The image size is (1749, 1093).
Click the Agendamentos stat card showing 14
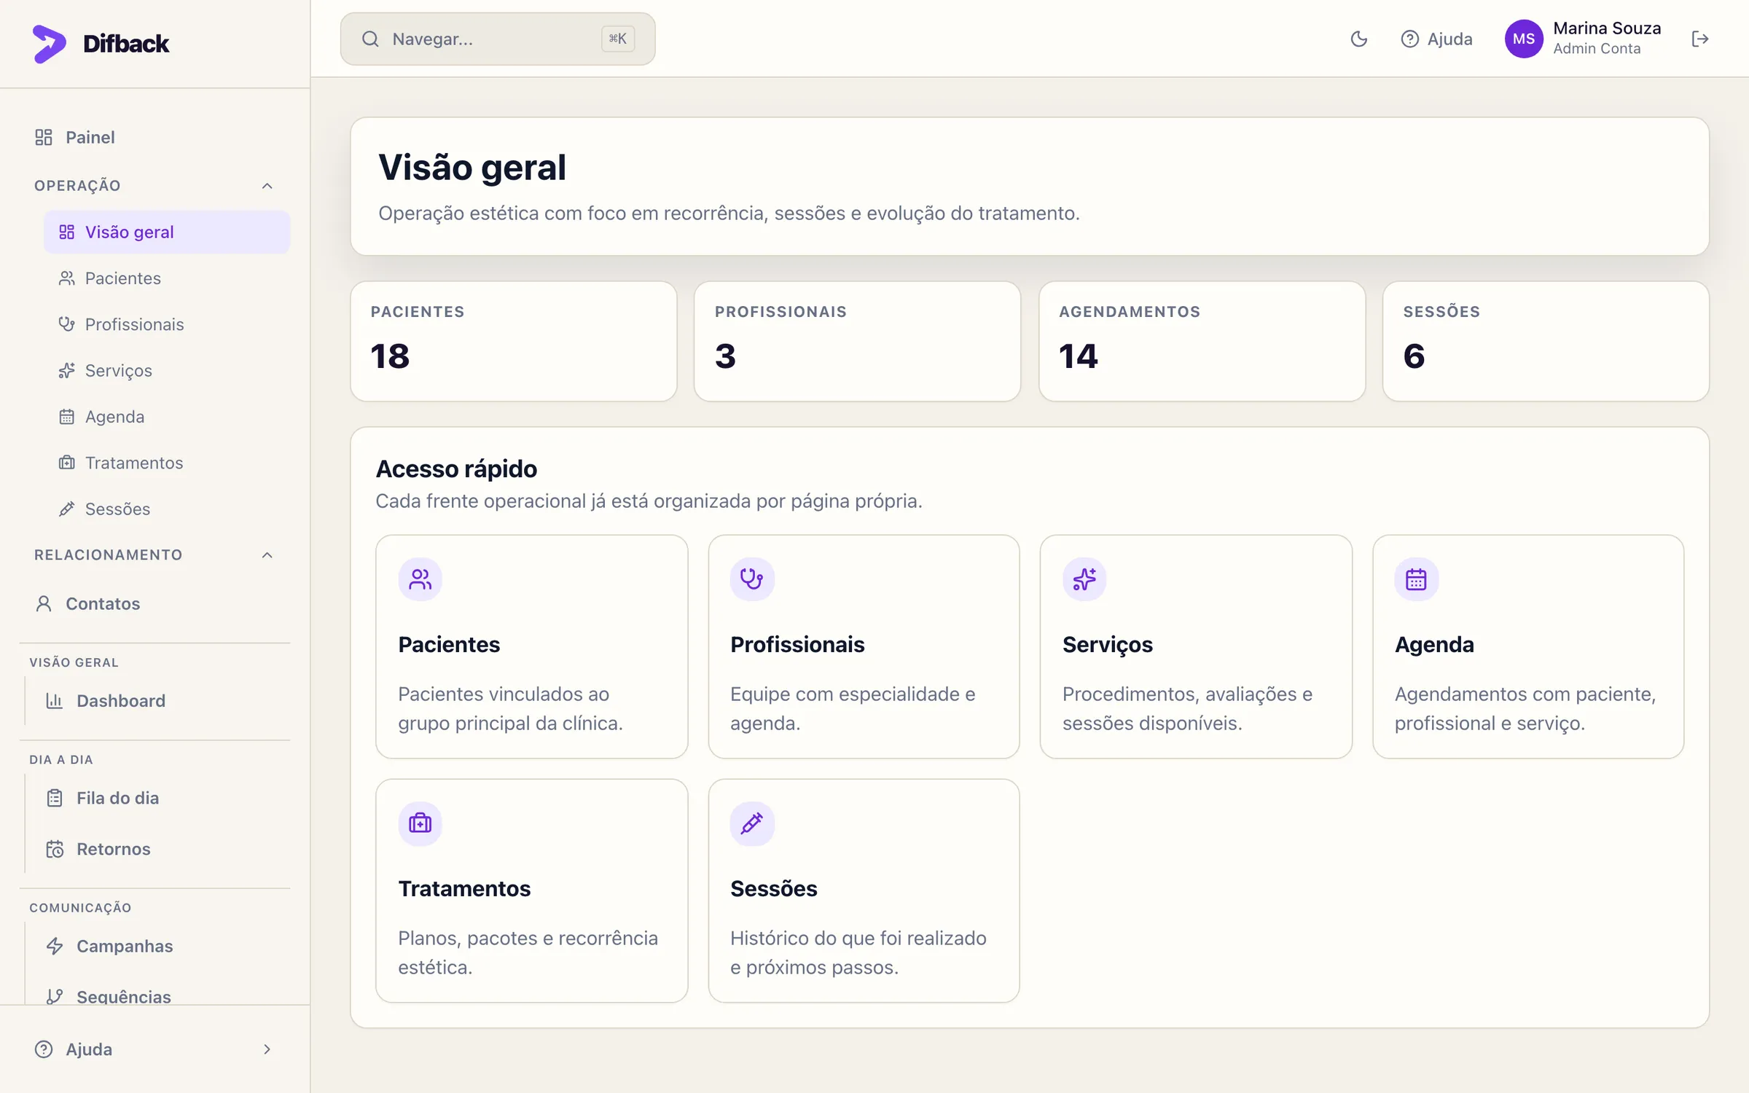1202,341
